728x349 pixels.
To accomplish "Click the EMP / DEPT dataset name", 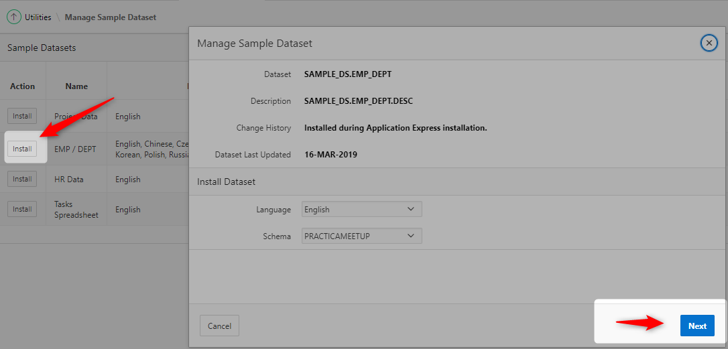I will [75, 149].
